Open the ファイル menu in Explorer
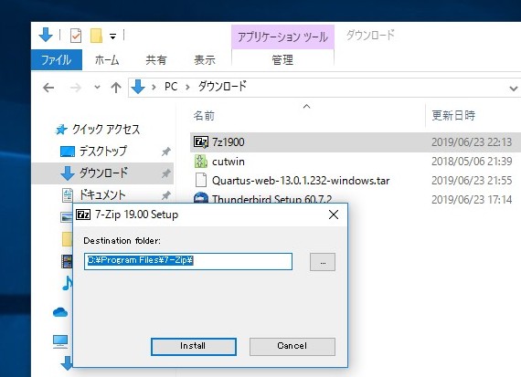This screenshot has width=521, height=377. point(57,60)
